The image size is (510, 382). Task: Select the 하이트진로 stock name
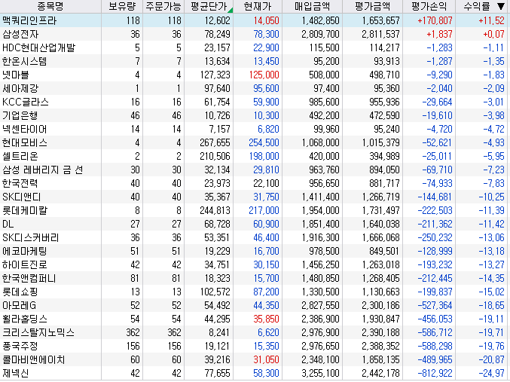(24, 265)
